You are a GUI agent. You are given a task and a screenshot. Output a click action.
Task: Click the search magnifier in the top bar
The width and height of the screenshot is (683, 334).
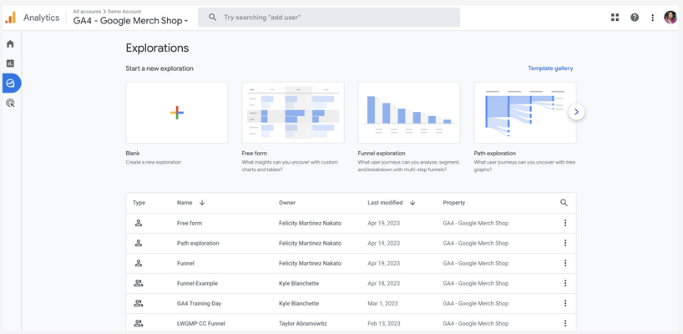pyautogui.click(x=213, y=18)
